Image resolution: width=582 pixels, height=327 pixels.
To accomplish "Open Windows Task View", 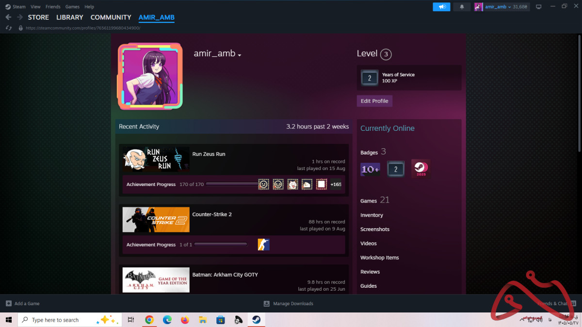I will tap(130, 320).
